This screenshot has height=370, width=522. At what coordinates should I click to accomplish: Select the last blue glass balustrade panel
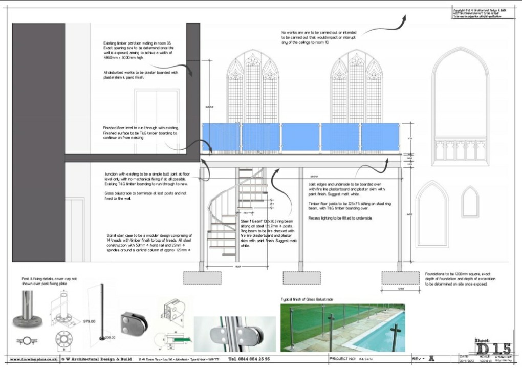tap(381, 137)
